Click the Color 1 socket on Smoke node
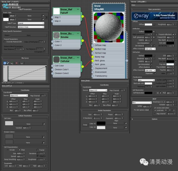The height and width of the screenshot is (171, 178). point(53,42)
